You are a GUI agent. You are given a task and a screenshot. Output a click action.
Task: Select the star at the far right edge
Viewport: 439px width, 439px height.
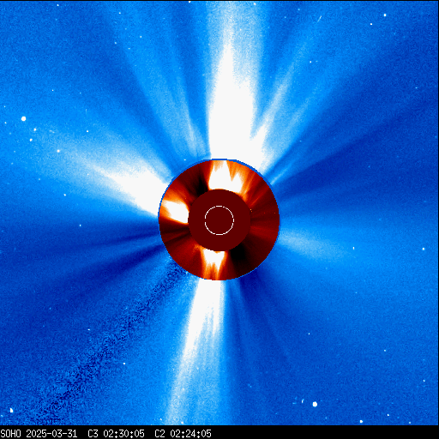[424, 249]
